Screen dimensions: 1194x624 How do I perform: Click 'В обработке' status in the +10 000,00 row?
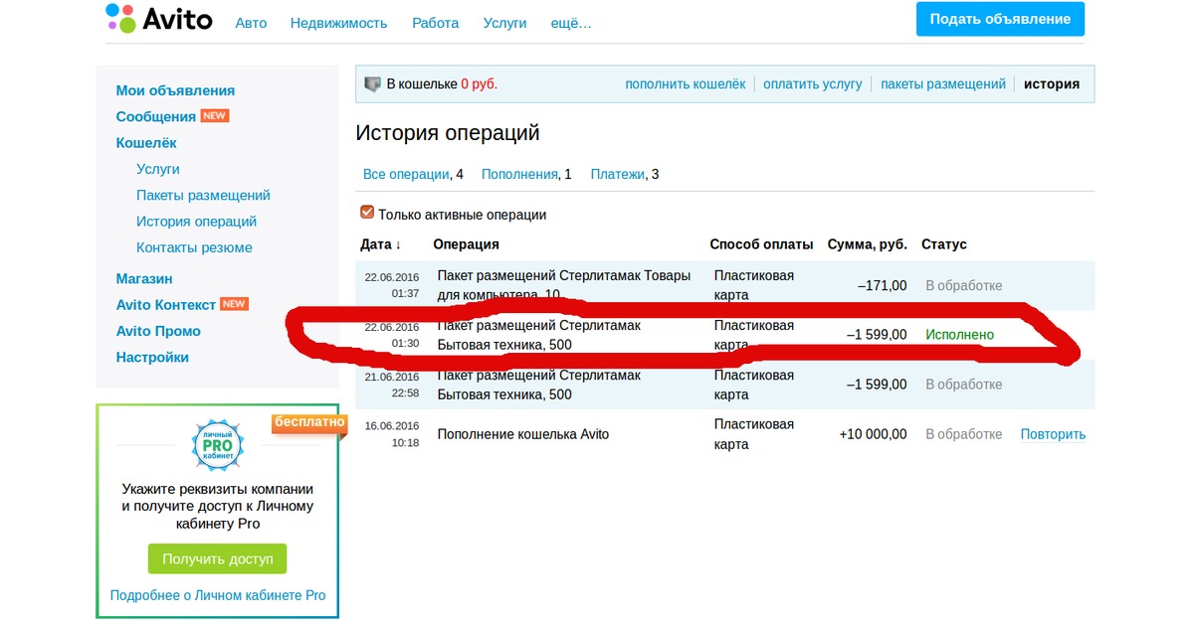coord(964,434)
